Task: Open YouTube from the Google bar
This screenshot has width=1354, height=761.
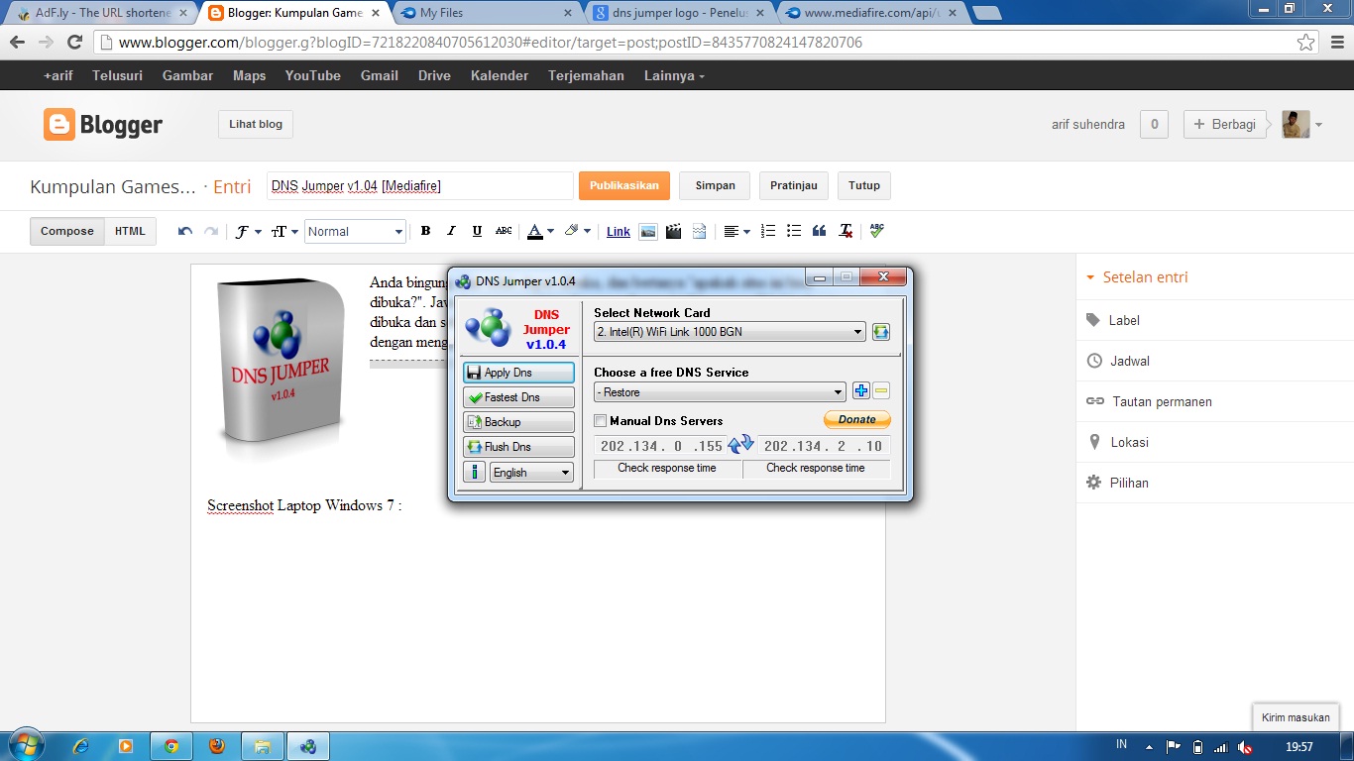Action: tap(313, 75)
